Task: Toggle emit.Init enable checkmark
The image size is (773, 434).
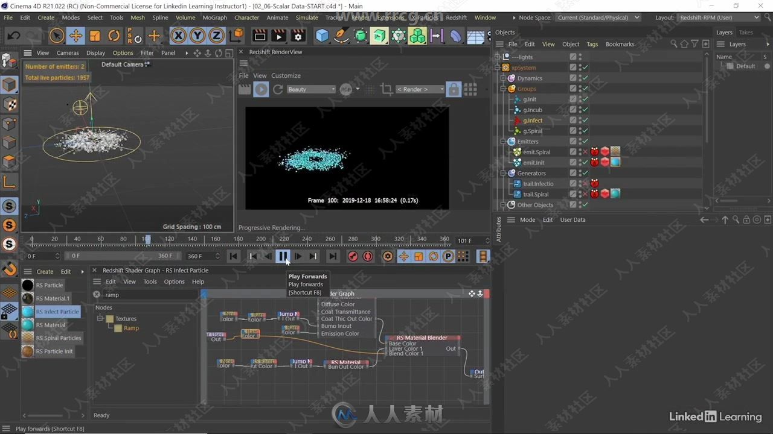Action: tap(585, 163)
